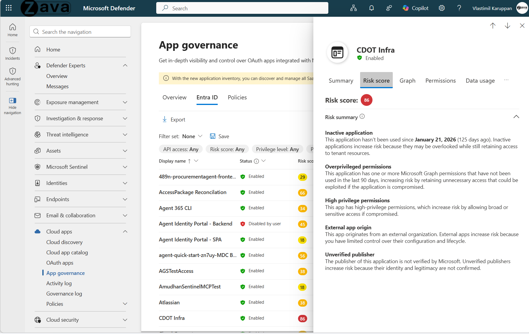Filter by API access: Any
The image size is (529, 334).
(x=181, y=149)
